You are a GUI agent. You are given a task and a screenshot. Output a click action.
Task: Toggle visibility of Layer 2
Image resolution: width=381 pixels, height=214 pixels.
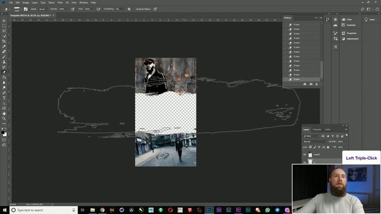pos(305,155)
